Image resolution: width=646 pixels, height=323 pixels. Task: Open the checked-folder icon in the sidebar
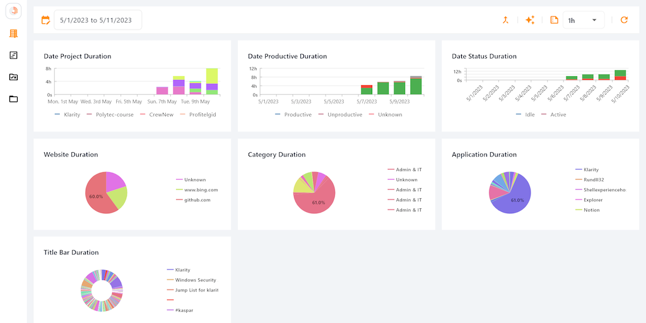click(x=13, y=77)
